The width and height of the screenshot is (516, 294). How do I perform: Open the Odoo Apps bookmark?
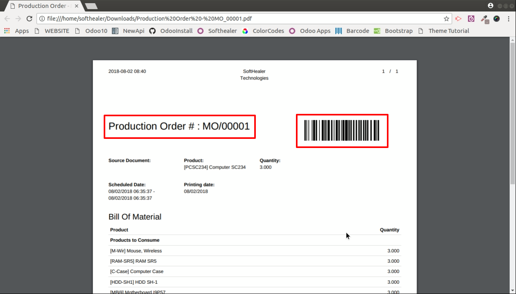pos(310,31)
